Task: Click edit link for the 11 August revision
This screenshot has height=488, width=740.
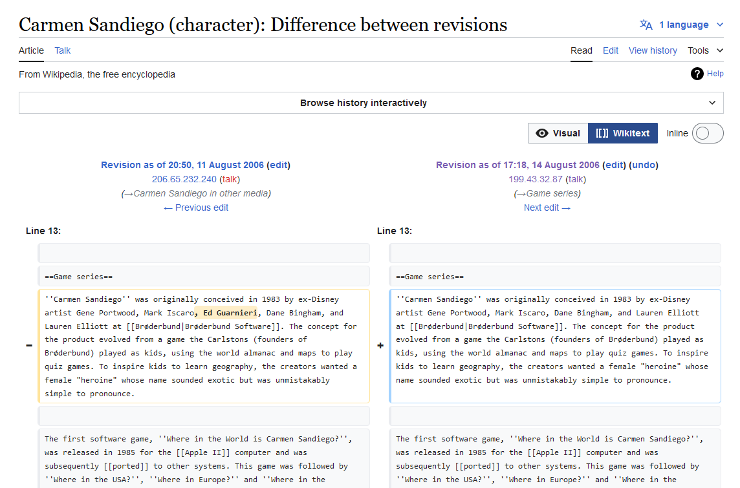Action: click(x=278, y=165)
